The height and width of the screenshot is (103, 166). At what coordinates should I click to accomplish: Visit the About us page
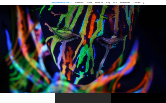(x=99, y=2)
